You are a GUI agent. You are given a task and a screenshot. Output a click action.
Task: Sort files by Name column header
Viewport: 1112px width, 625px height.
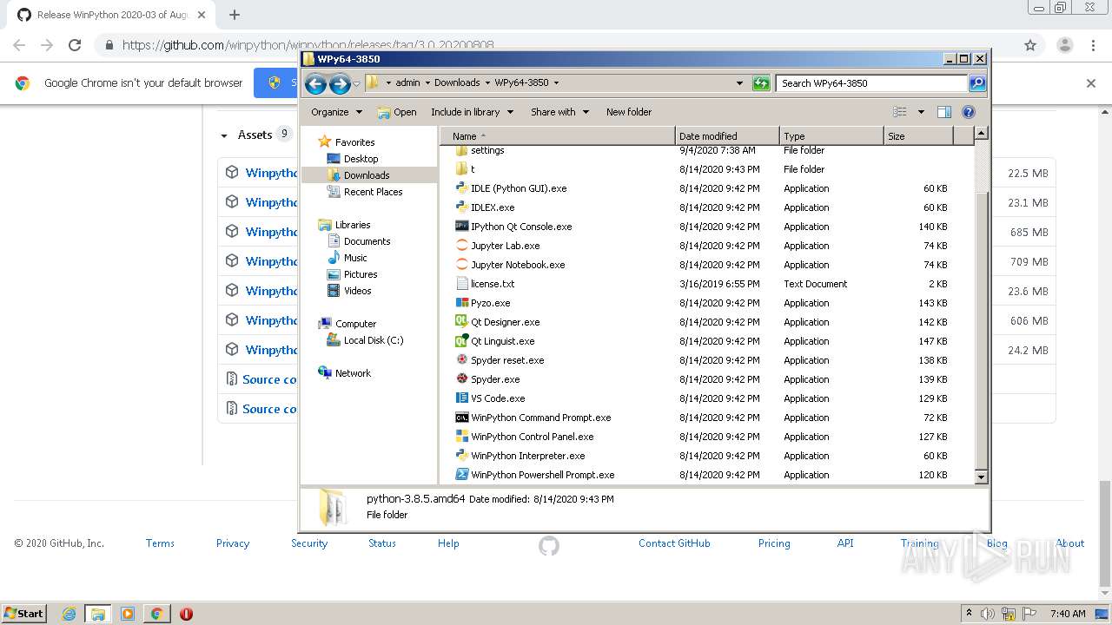click(x=558, y=136)
